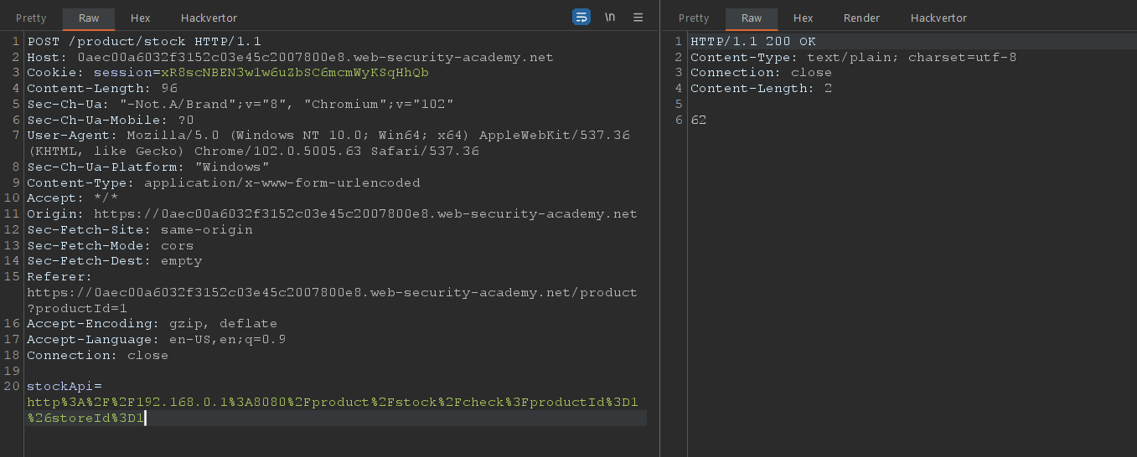This screenshot has width=1137, height=457.
Task: Switch response view to Pretty tab
Action: point(694,18)
